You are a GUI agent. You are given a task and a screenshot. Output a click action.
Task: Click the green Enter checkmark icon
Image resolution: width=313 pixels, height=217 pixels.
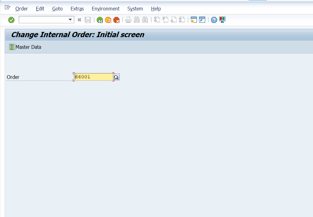tap(11, 20)
